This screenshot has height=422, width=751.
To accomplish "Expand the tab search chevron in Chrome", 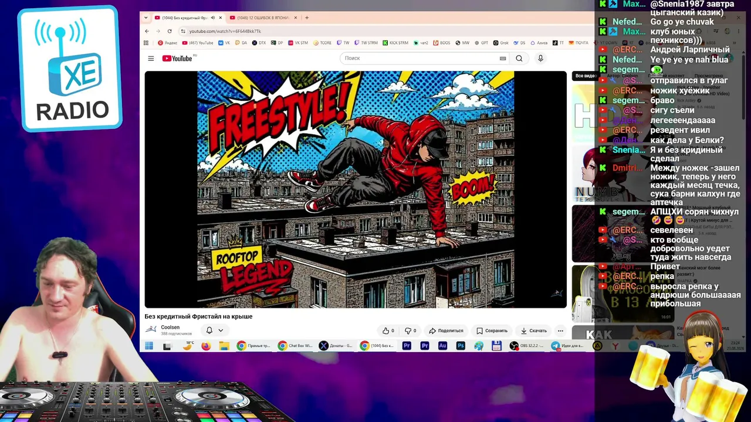I will [x=146, y=18].
